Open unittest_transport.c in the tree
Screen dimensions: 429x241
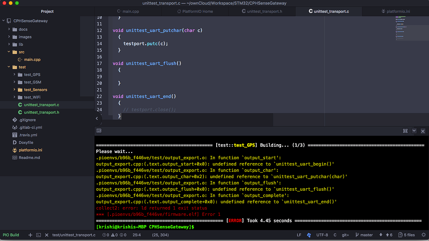[41, 105]
